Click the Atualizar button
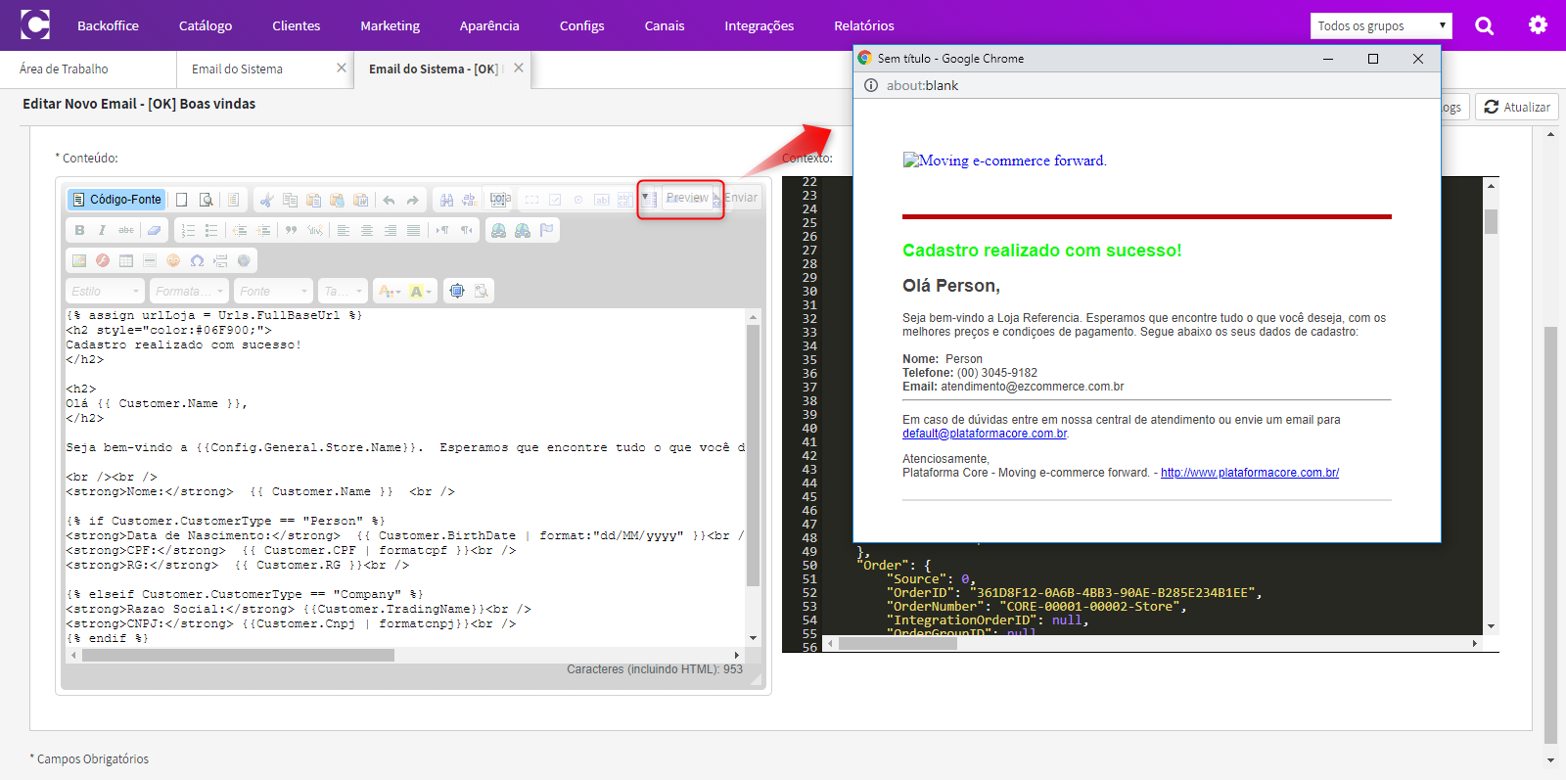 (1517, 108)
